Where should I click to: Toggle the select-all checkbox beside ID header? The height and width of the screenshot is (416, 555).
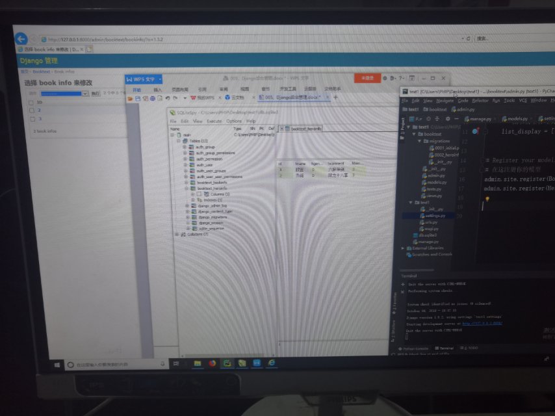(x=31, y=103)
